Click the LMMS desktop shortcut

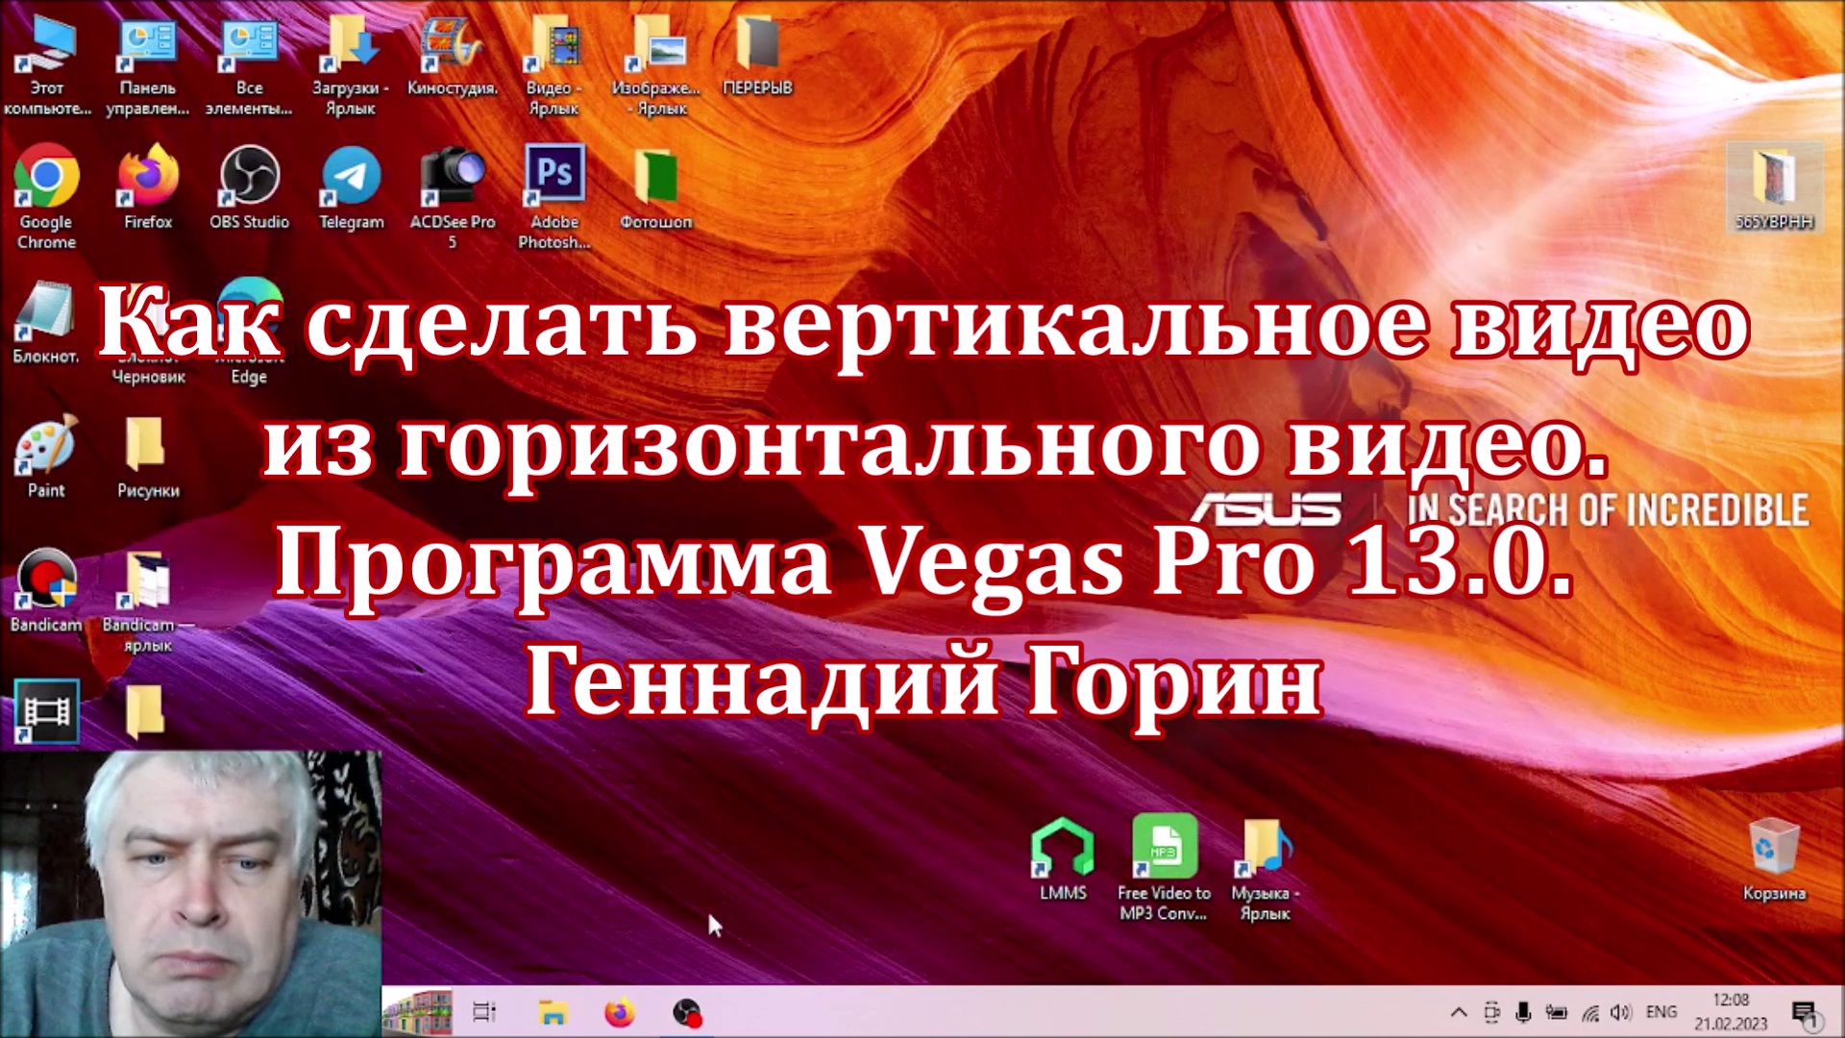tap(1063, 850)
